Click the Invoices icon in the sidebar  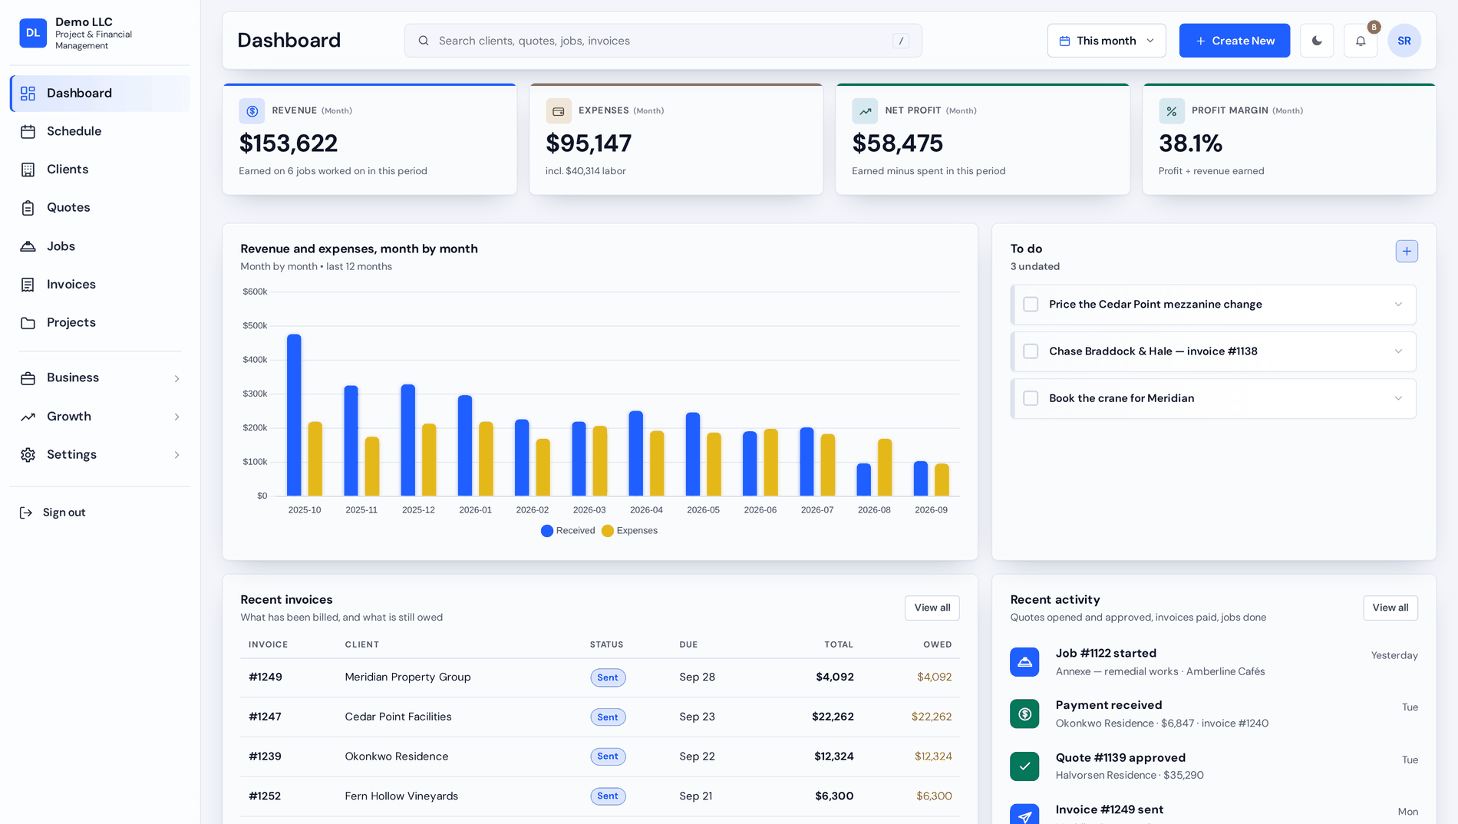[x=28, y=285]
